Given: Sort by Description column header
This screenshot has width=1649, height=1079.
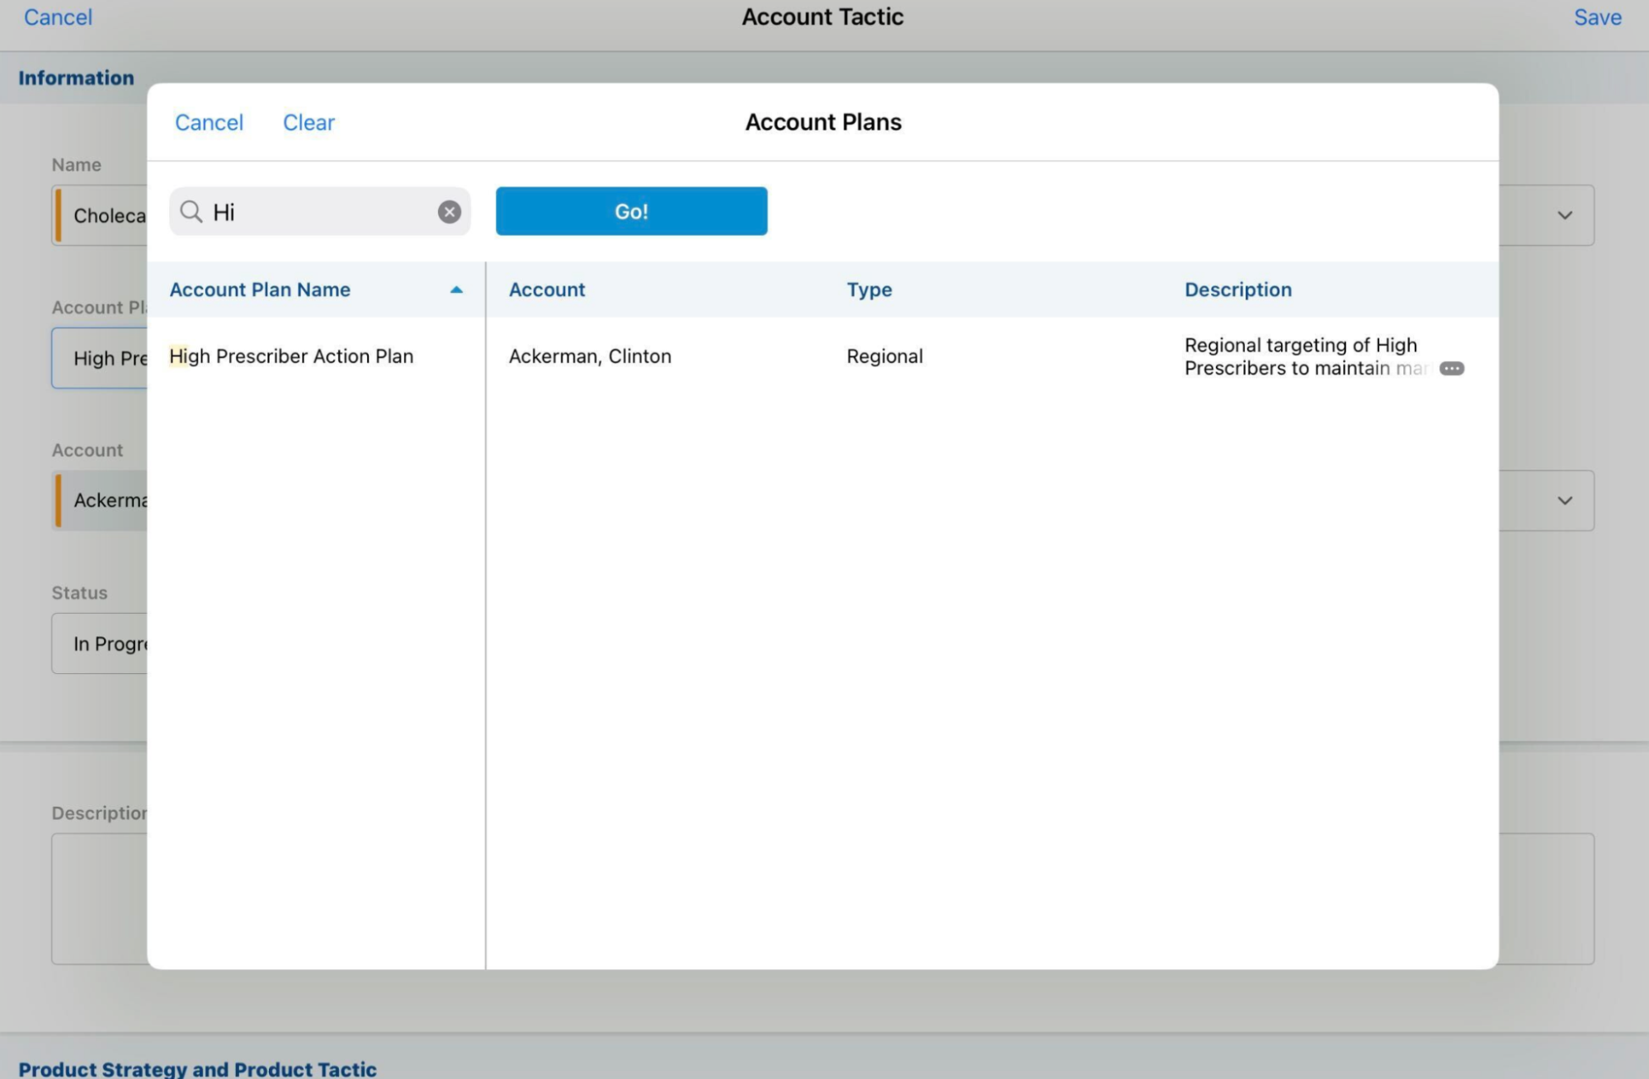Looking at the screenshot, I should (1237, 290).
